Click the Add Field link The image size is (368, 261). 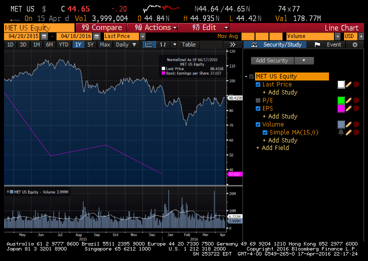(x=272, y=148)
